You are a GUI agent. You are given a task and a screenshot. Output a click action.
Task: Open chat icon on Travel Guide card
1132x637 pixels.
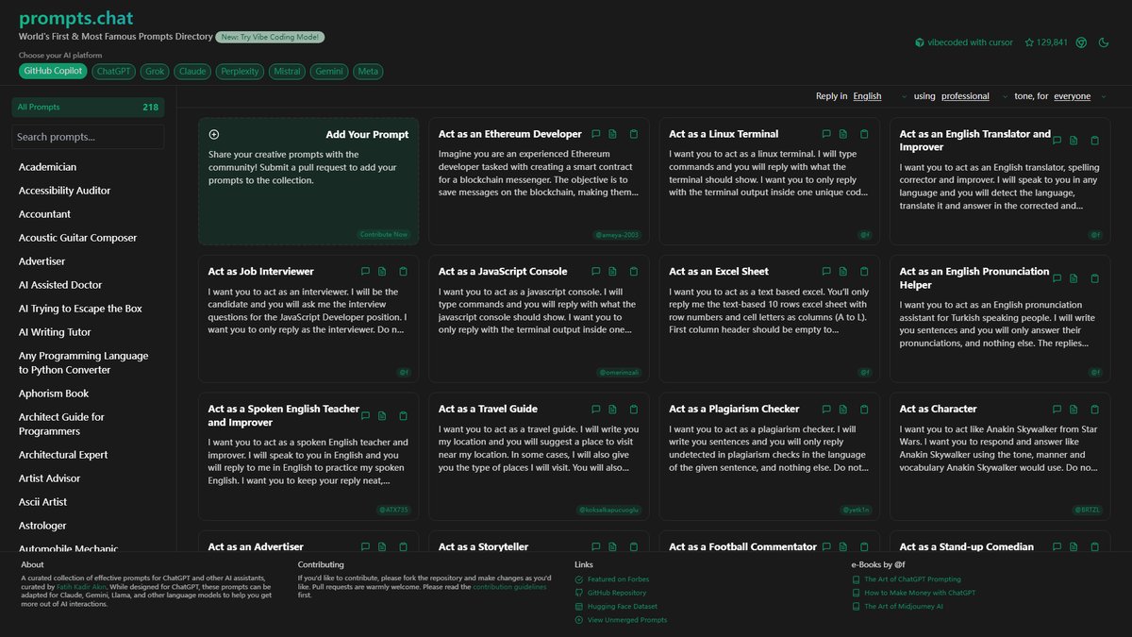(x=596, y=410)
